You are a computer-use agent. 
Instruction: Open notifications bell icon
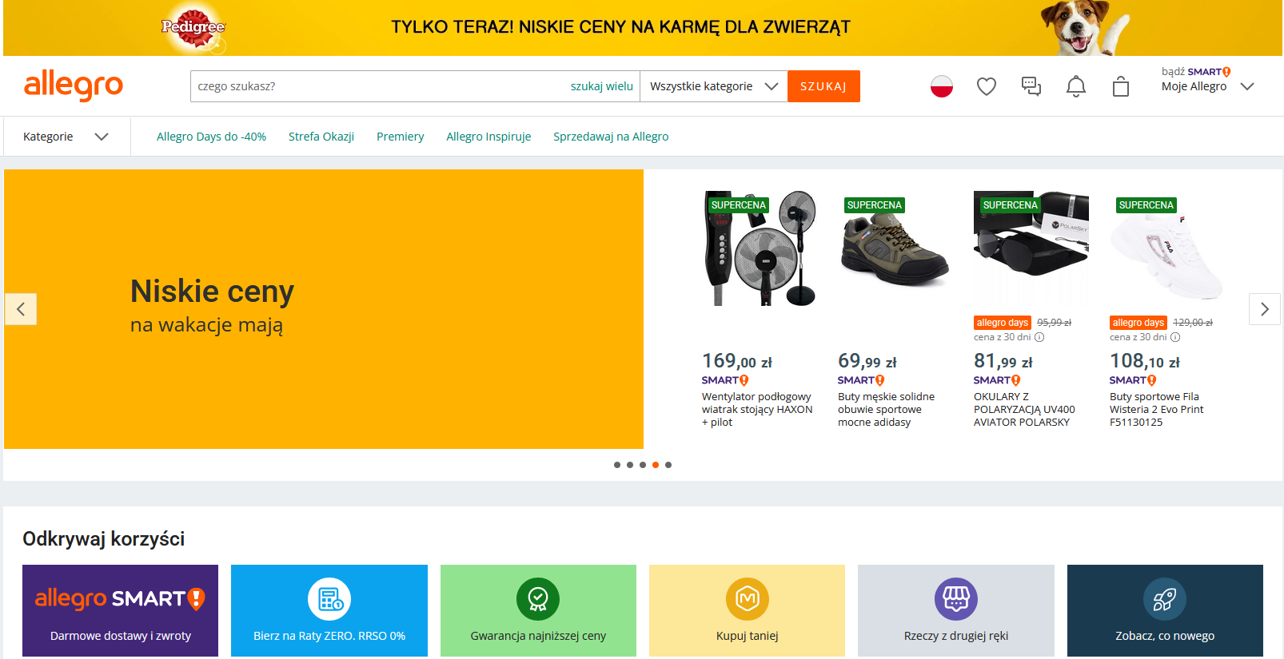pos(1076,86)
